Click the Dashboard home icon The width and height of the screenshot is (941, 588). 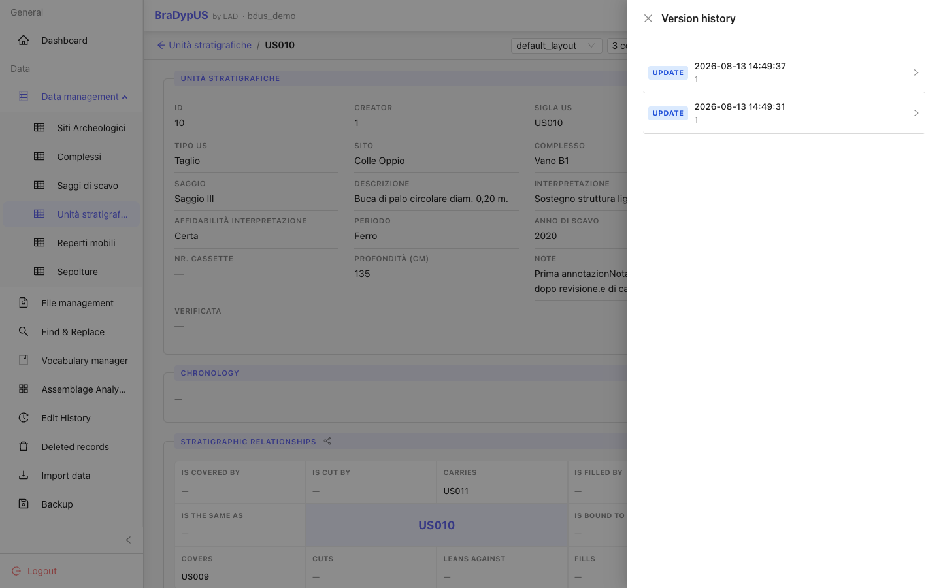click(x=24, y=41)
